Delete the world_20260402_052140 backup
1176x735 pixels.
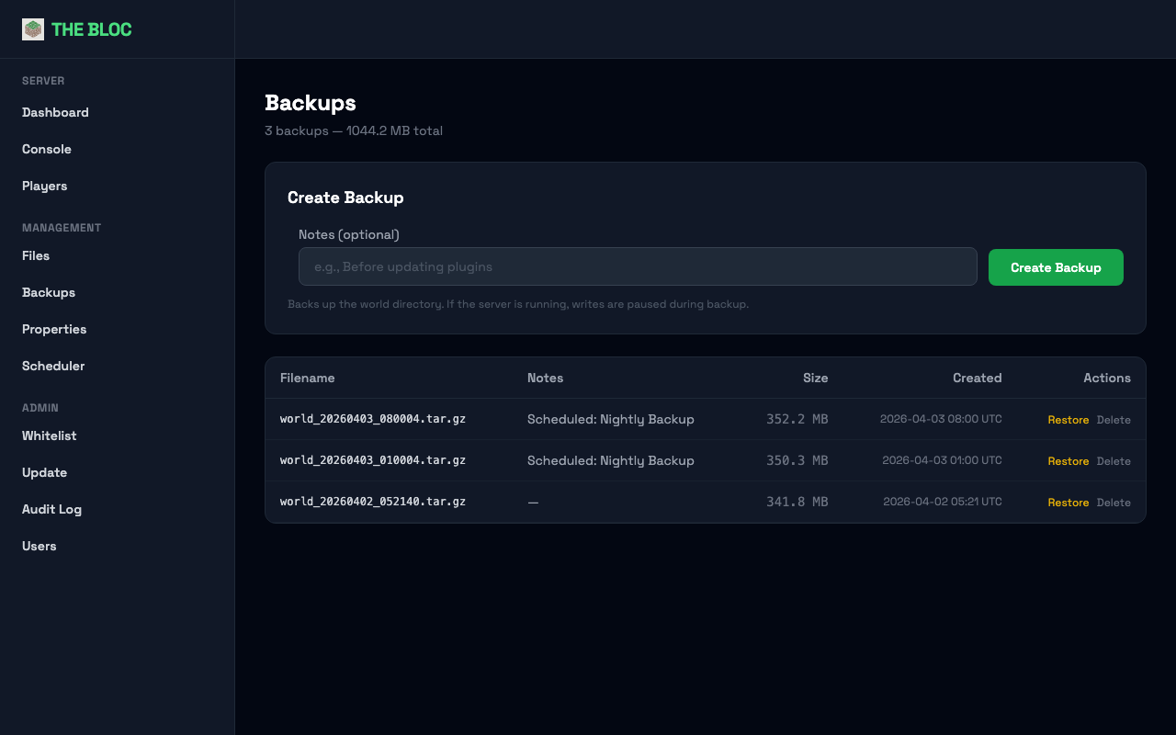coord(1114,503)
